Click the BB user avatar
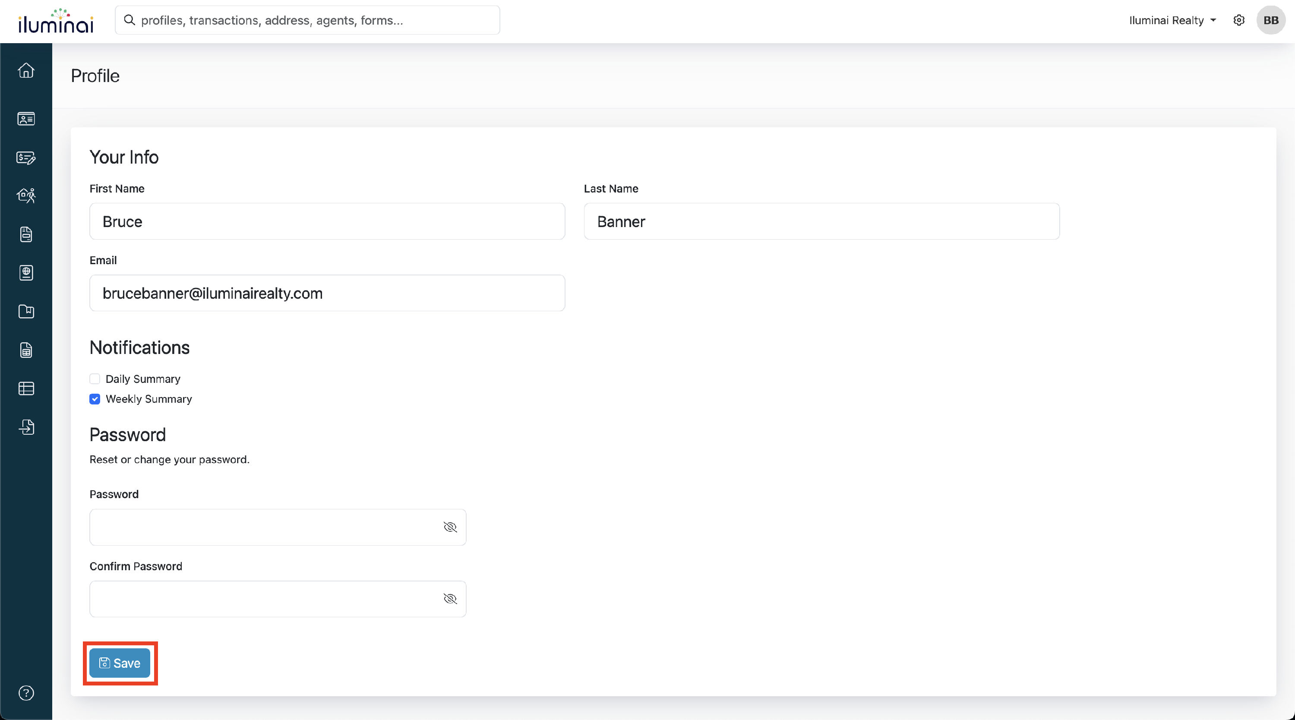 (1270, 20)
